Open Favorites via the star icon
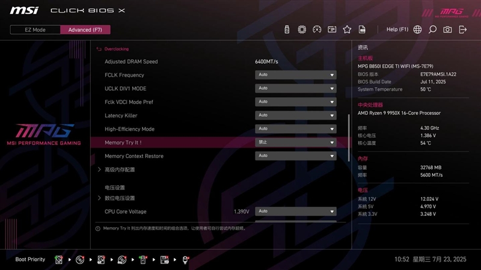This screenshot has width=481, height=270. tap(347, 29)
